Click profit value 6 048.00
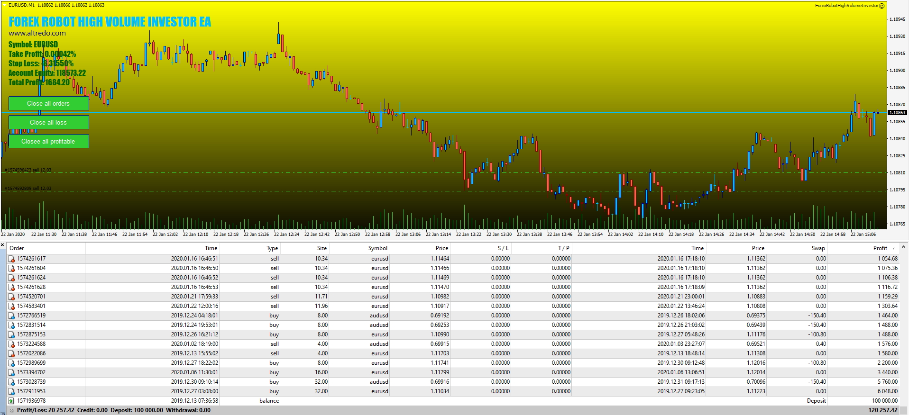 click(887, 391)
